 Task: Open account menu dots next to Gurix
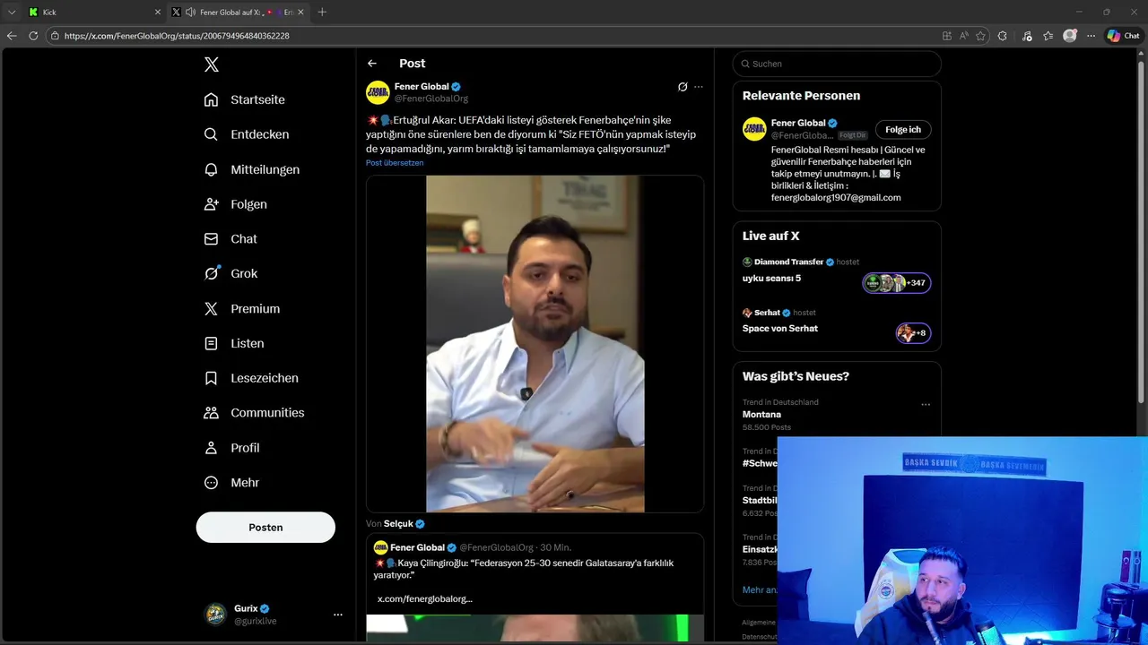pos(338,615)
